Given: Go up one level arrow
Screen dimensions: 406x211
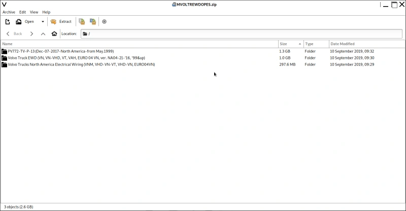Looking at the screenshot, I should click(x=43, y=33).
